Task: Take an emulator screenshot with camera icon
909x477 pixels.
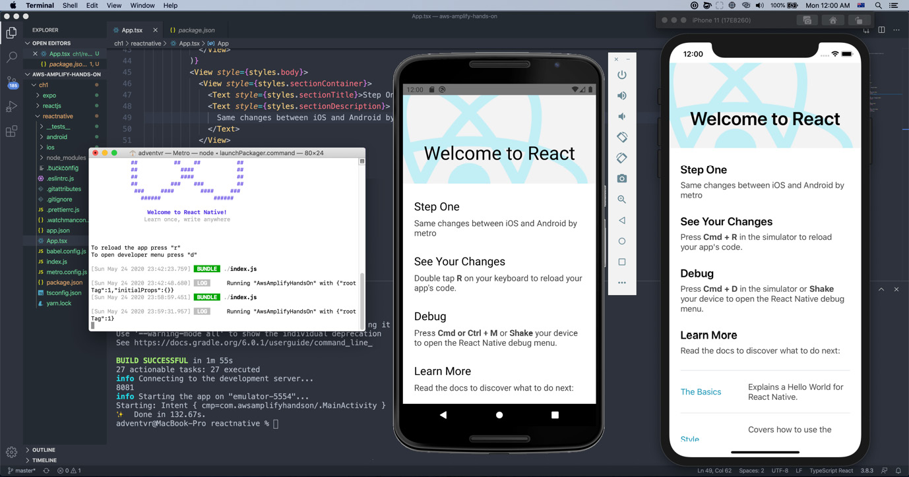Action: pyautogui.click(x=621, y=179)
